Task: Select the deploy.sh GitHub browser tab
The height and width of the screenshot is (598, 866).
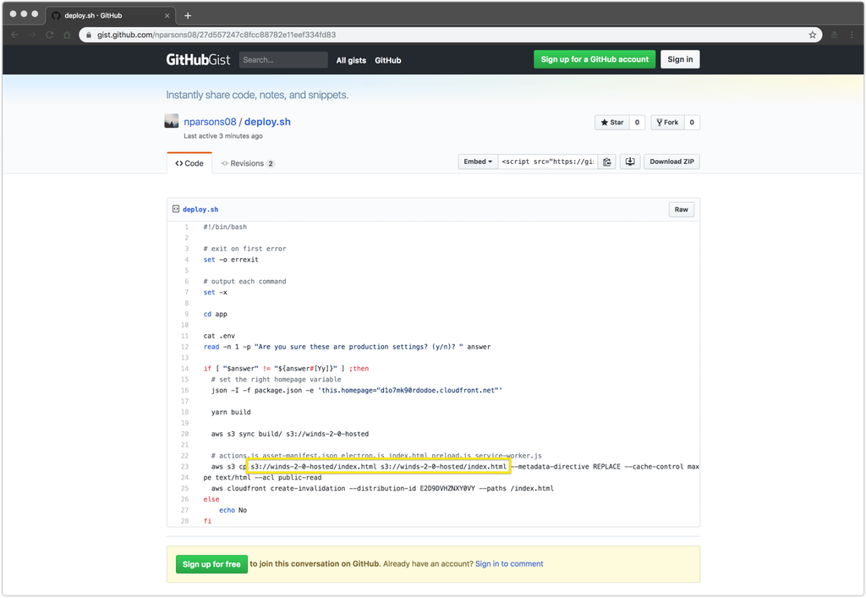Action: 110,15
